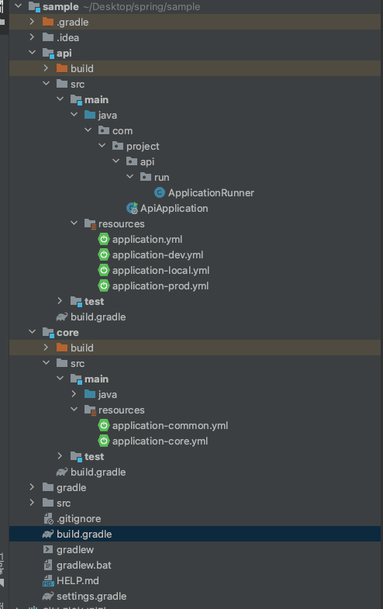Select the application-common.yml file name
The image size is (383, 609).
(x=170, y=426)
